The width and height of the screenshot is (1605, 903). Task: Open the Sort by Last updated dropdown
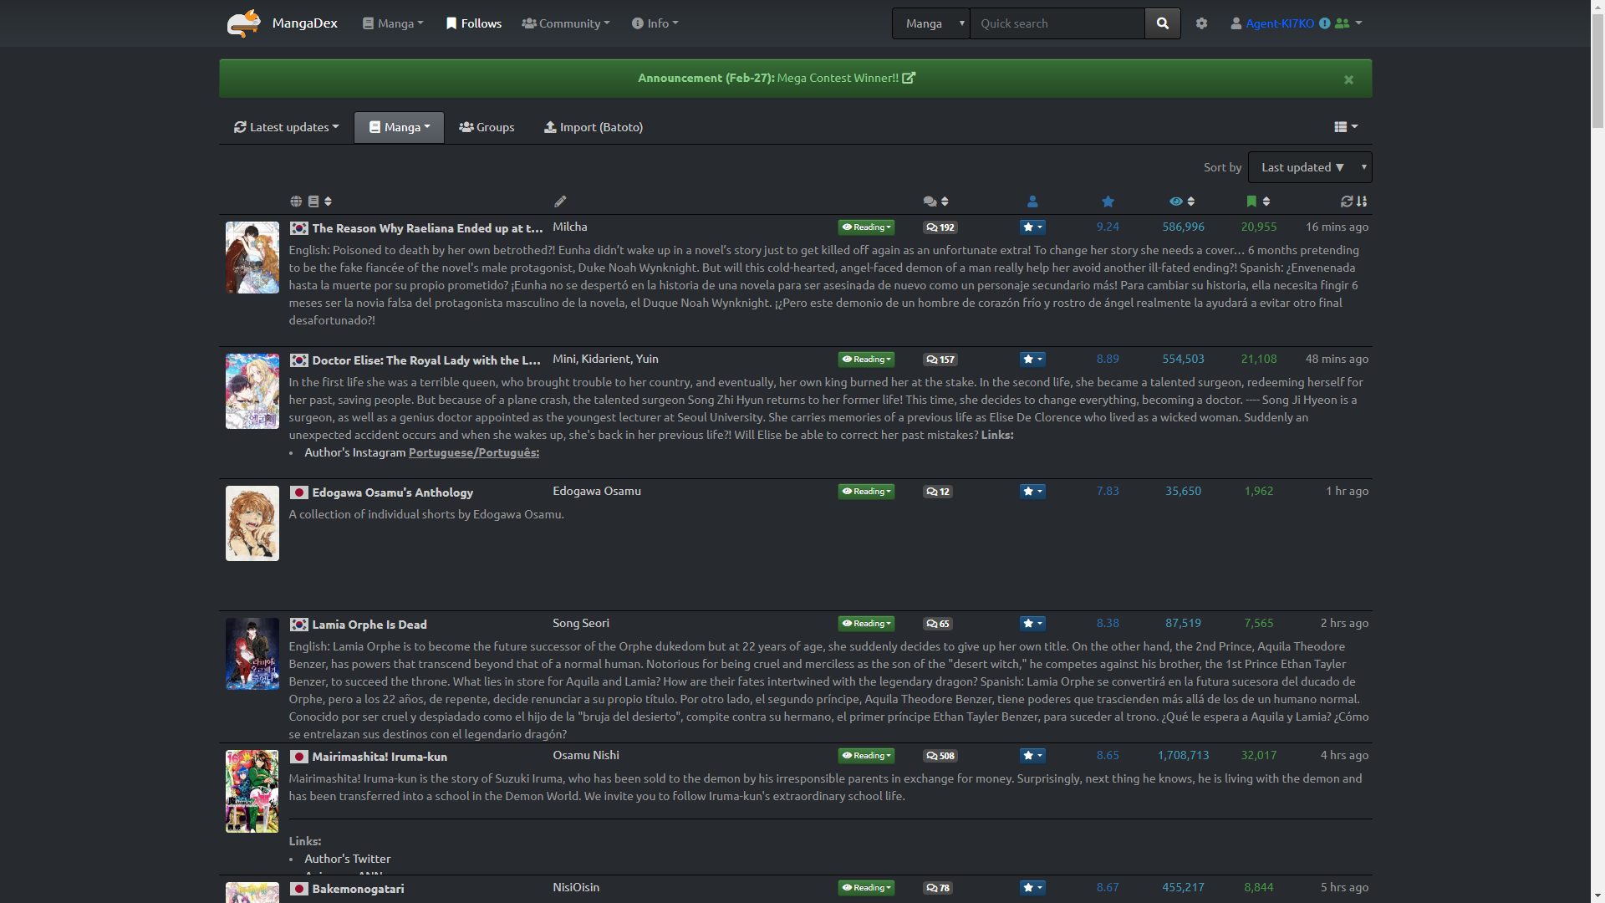(1309, 167)
